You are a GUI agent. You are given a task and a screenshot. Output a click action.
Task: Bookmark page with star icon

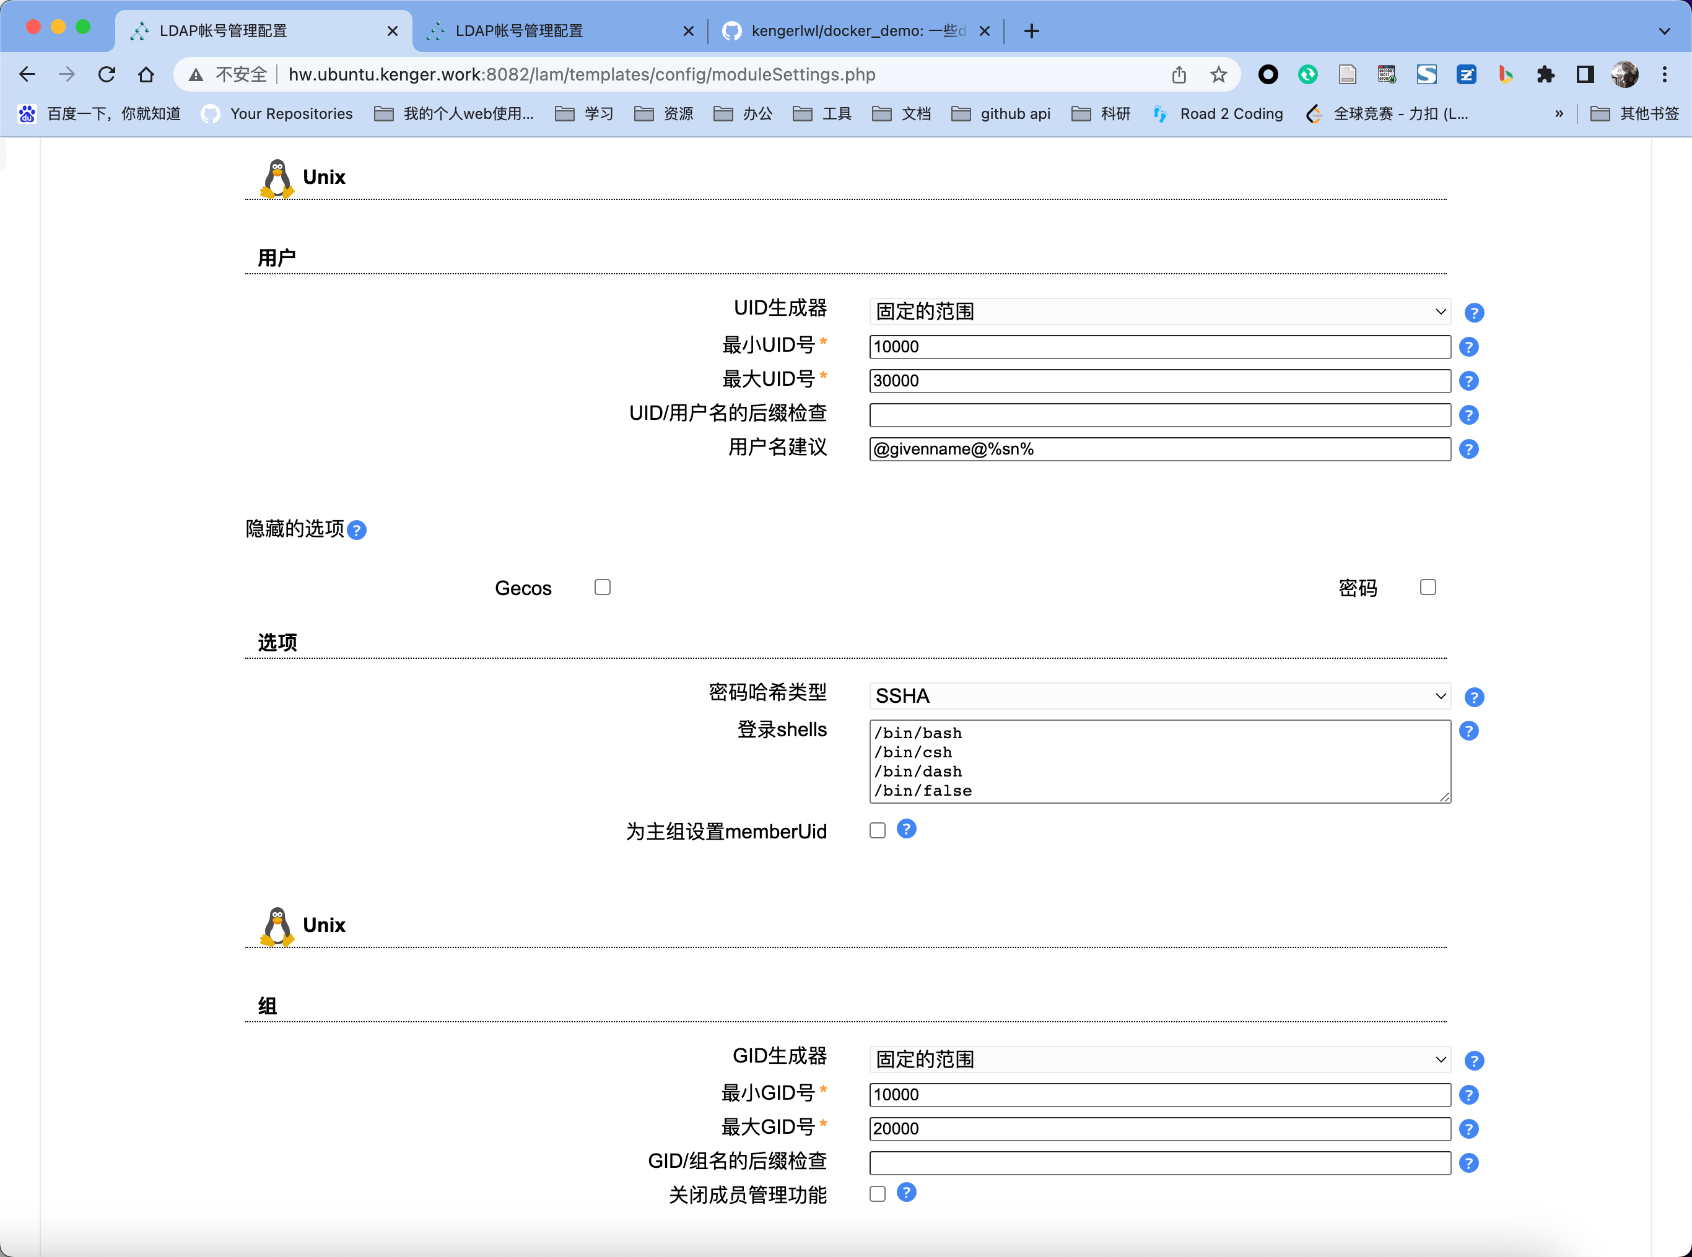pos(1218,74)
